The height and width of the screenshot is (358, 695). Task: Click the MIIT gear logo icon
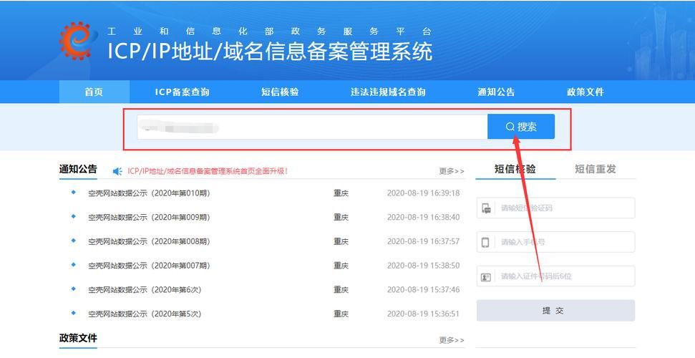(x=77, y=40)
